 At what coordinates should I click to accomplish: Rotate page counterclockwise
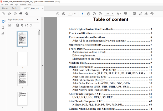click(x=27, y=25)
